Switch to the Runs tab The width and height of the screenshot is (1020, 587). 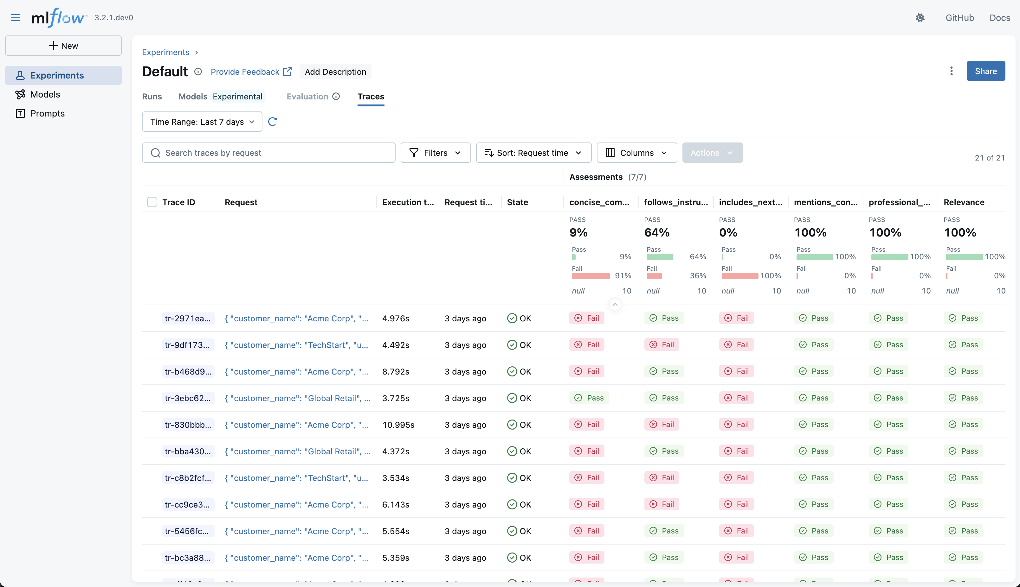coord(152,96)
